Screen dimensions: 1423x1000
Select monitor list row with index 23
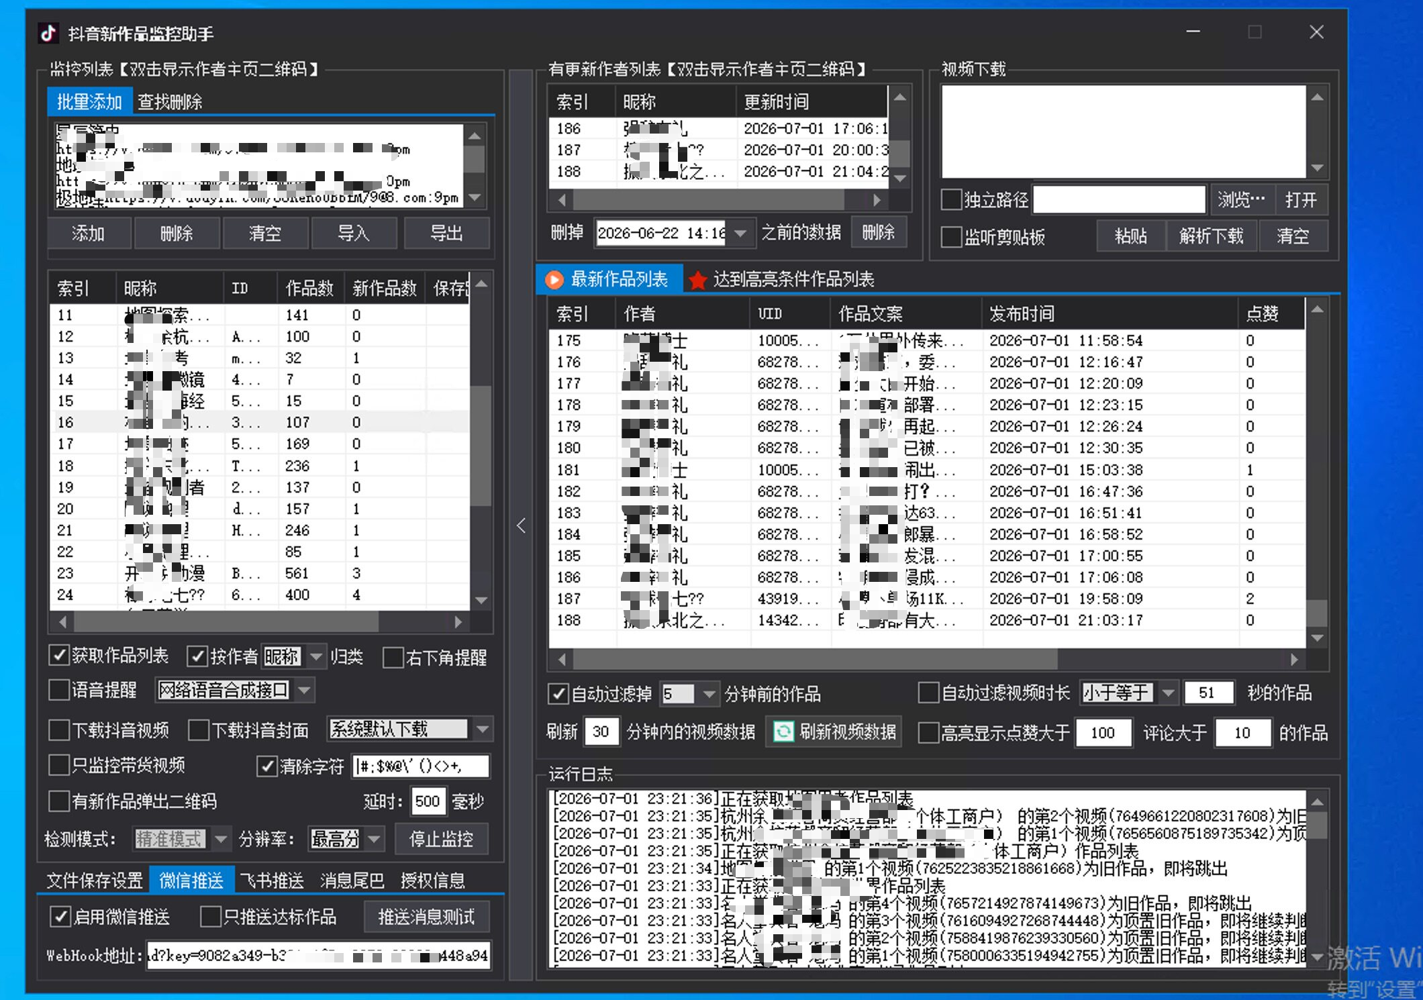260,573
